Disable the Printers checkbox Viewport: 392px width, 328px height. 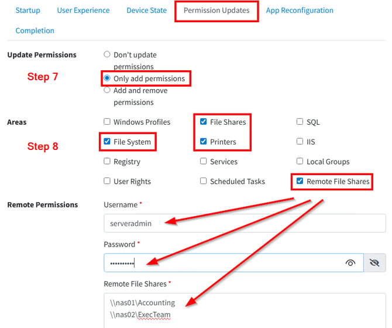pos(204,141)
